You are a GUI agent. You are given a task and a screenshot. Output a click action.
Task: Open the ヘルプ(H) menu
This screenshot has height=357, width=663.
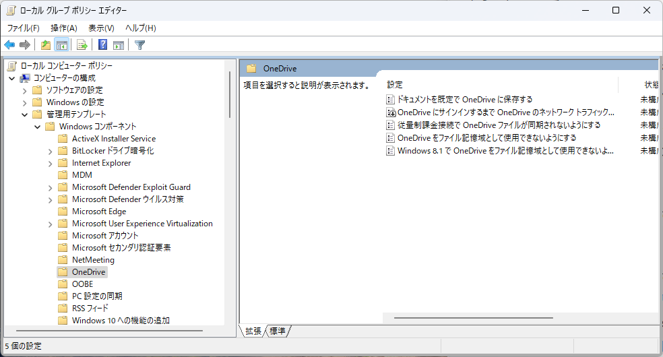tap(140, 28)
